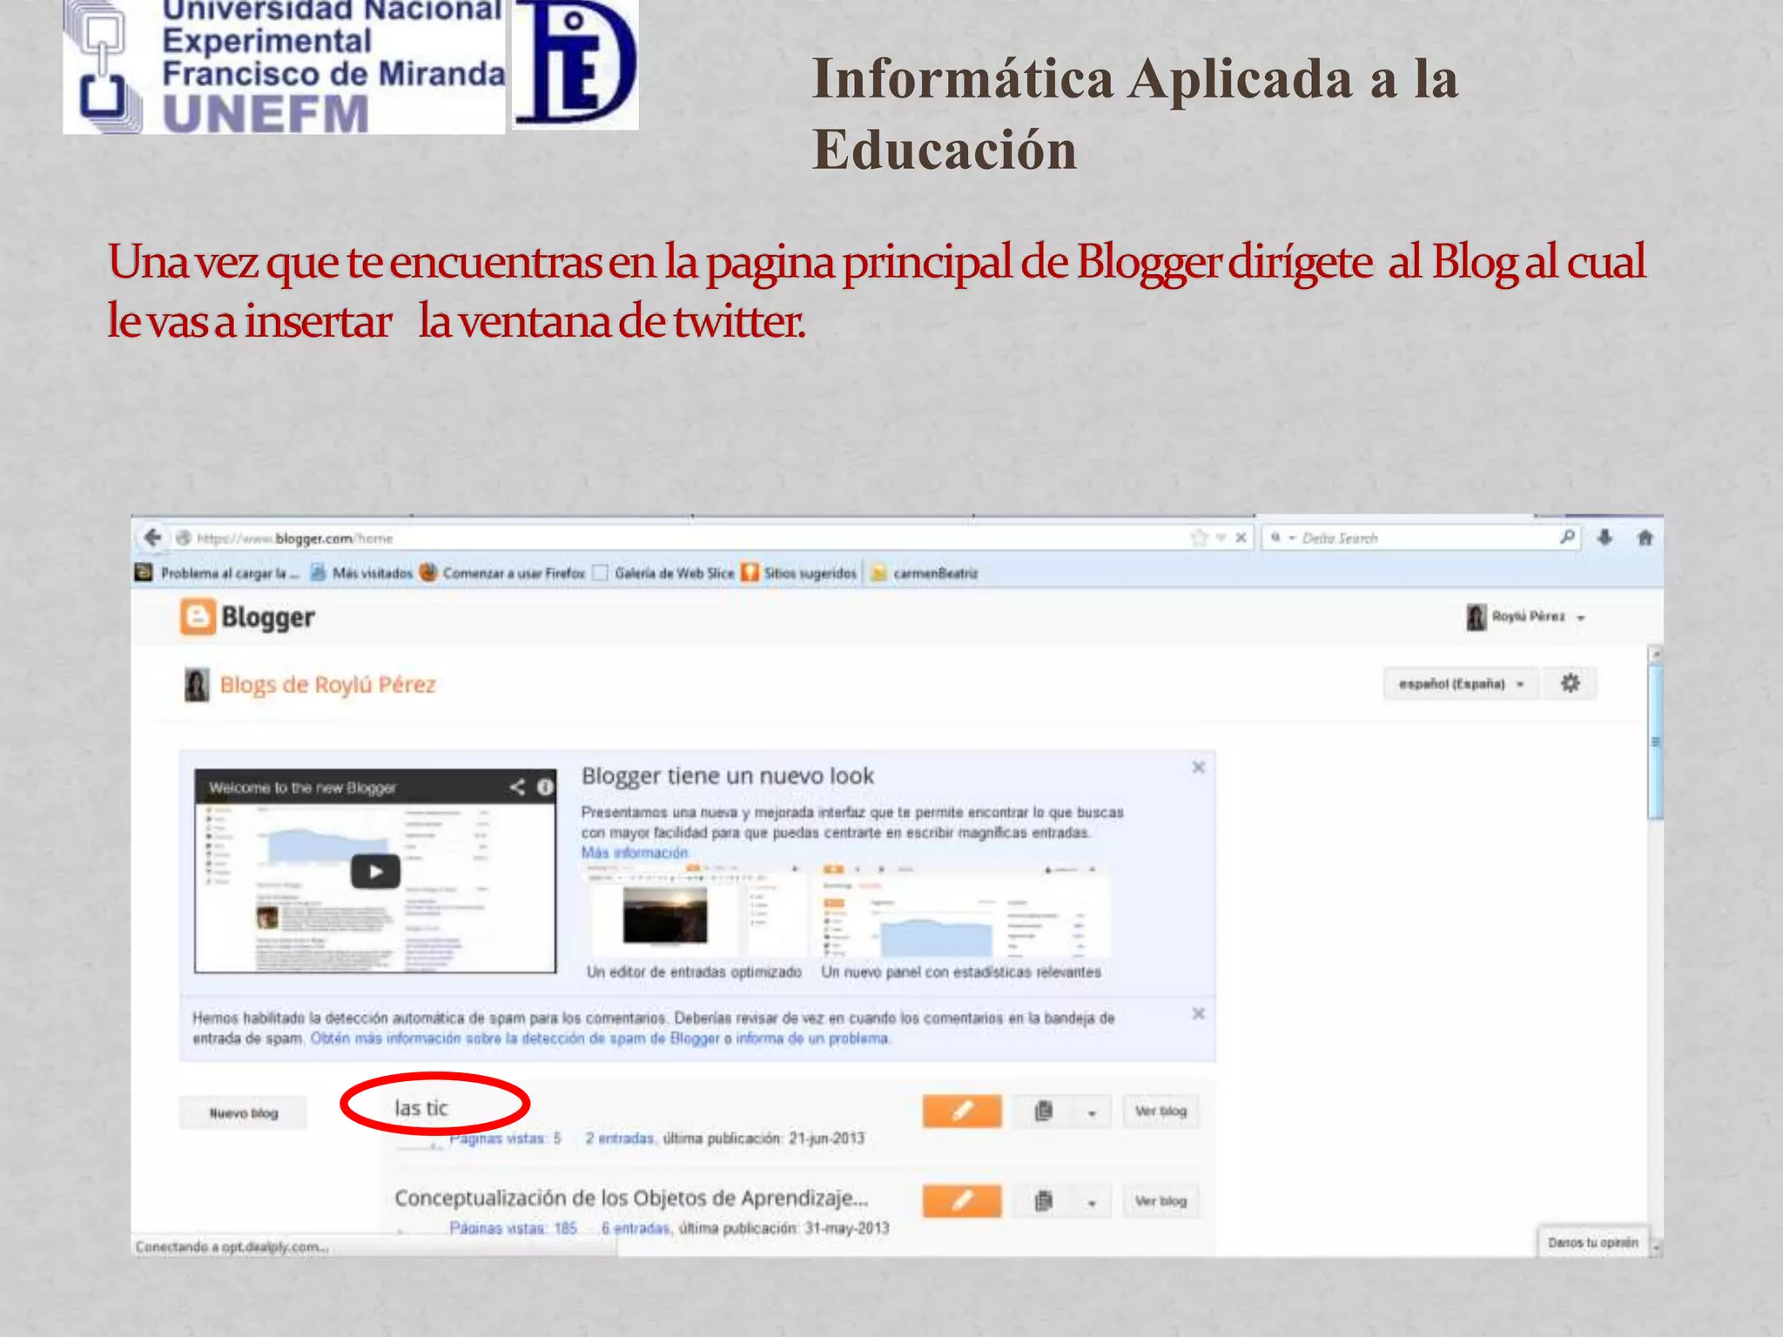
Task: Click the browser back arrow button
Action: coord(153,537)
